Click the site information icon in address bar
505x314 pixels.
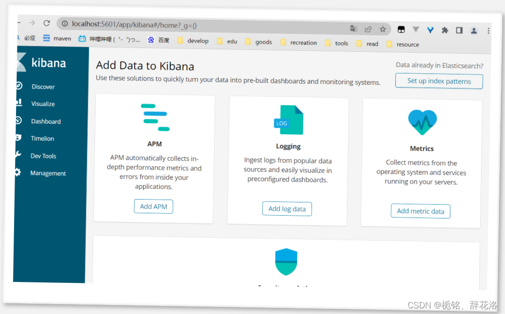(x=65, y=24)
